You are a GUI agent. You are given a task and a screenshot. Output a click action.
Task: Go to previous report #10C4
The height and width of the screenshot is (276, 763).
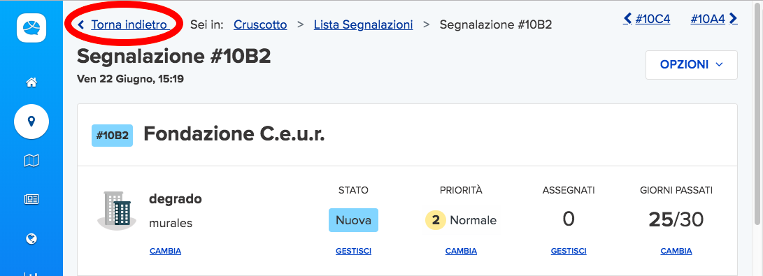coord(647,19)
